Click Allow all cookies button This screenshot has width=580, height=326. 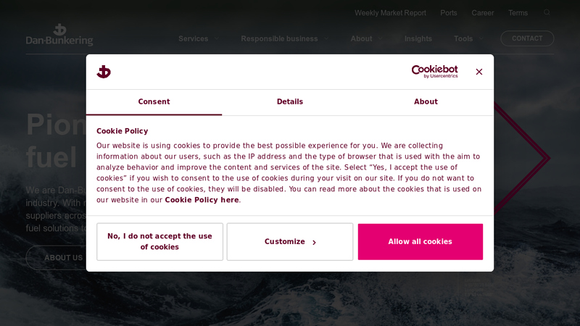[420, 242]
